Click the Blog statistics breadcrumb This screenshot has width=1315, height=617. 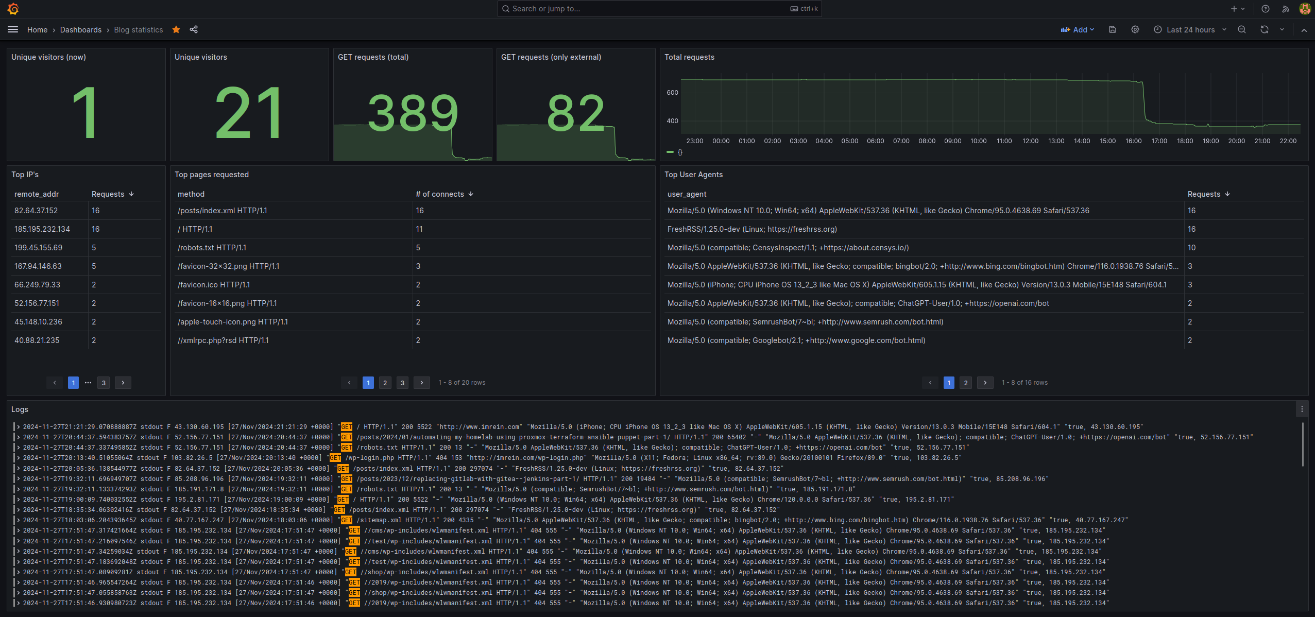(139, 30)
